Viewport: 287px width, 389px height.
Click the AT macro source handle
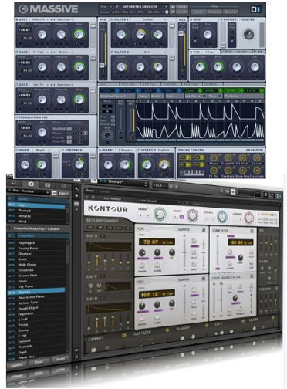coord(185,164)
